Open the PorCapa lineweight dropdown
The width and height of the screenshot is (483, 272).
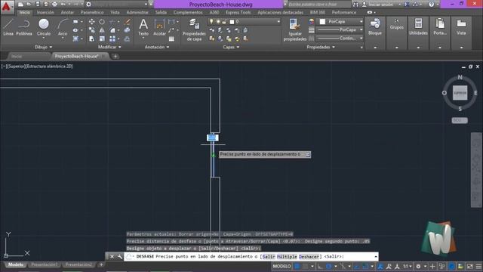[x=340, y=30]
